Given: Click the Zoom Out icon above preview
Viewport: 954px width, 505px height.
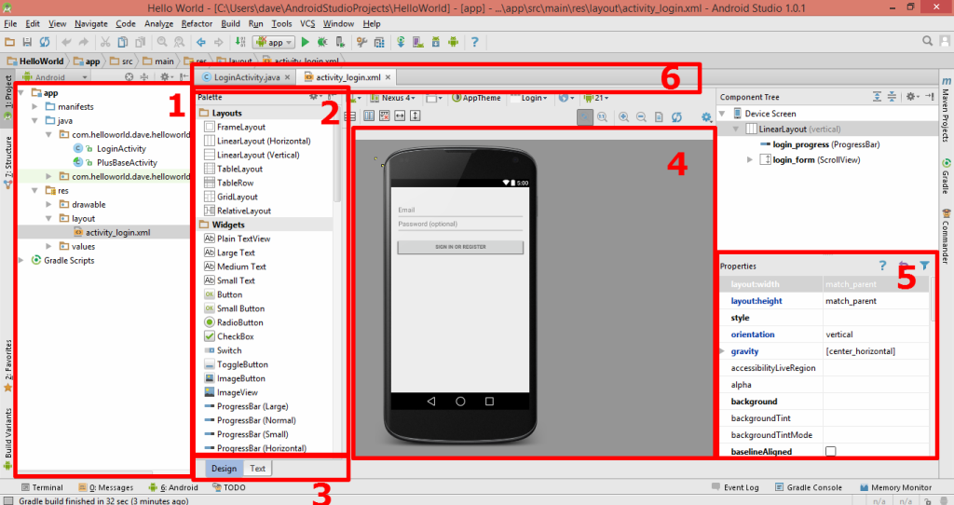Looking at the screenshot, I should [641, 116].
